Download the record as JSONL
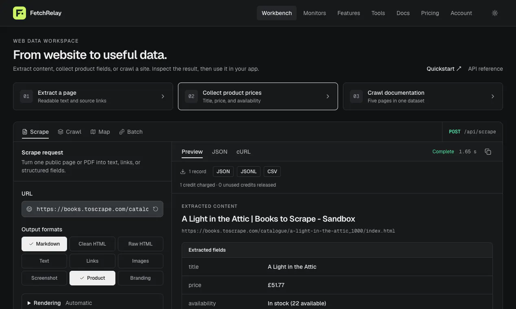516x309 pixels. click(x=249, y=172)
